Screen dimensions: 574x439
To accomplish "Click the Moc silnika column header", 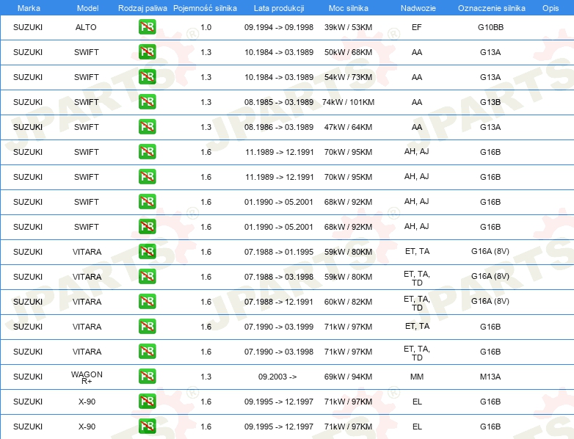I will 348,8.
